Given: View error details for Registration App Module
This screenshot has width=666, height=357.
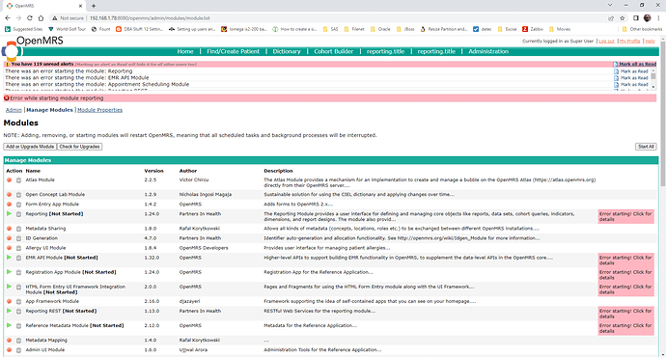Looking at the screenshot, I should (x=625, y=275).
